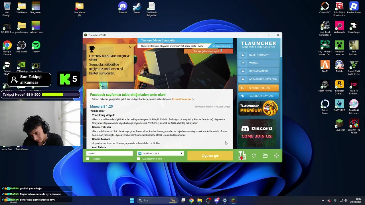Click the trophy icon in the tip box
This screenshot has width=365, height=205.
pos(92,49)
